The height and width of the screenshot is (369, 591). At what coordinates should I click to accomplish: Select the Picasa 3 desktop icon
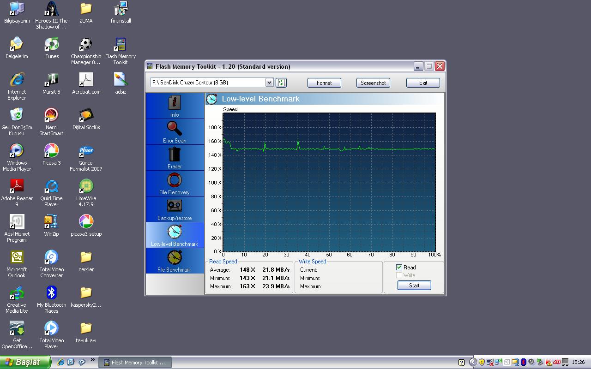[x=51, y=155]
